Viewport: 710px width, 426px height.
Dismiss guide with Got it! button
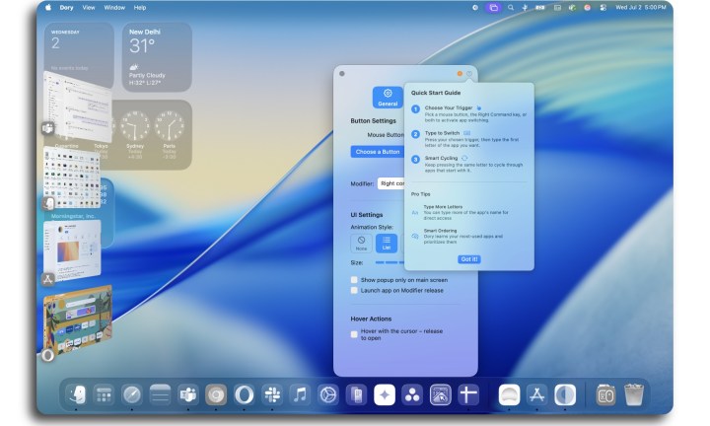coord(469,259)
